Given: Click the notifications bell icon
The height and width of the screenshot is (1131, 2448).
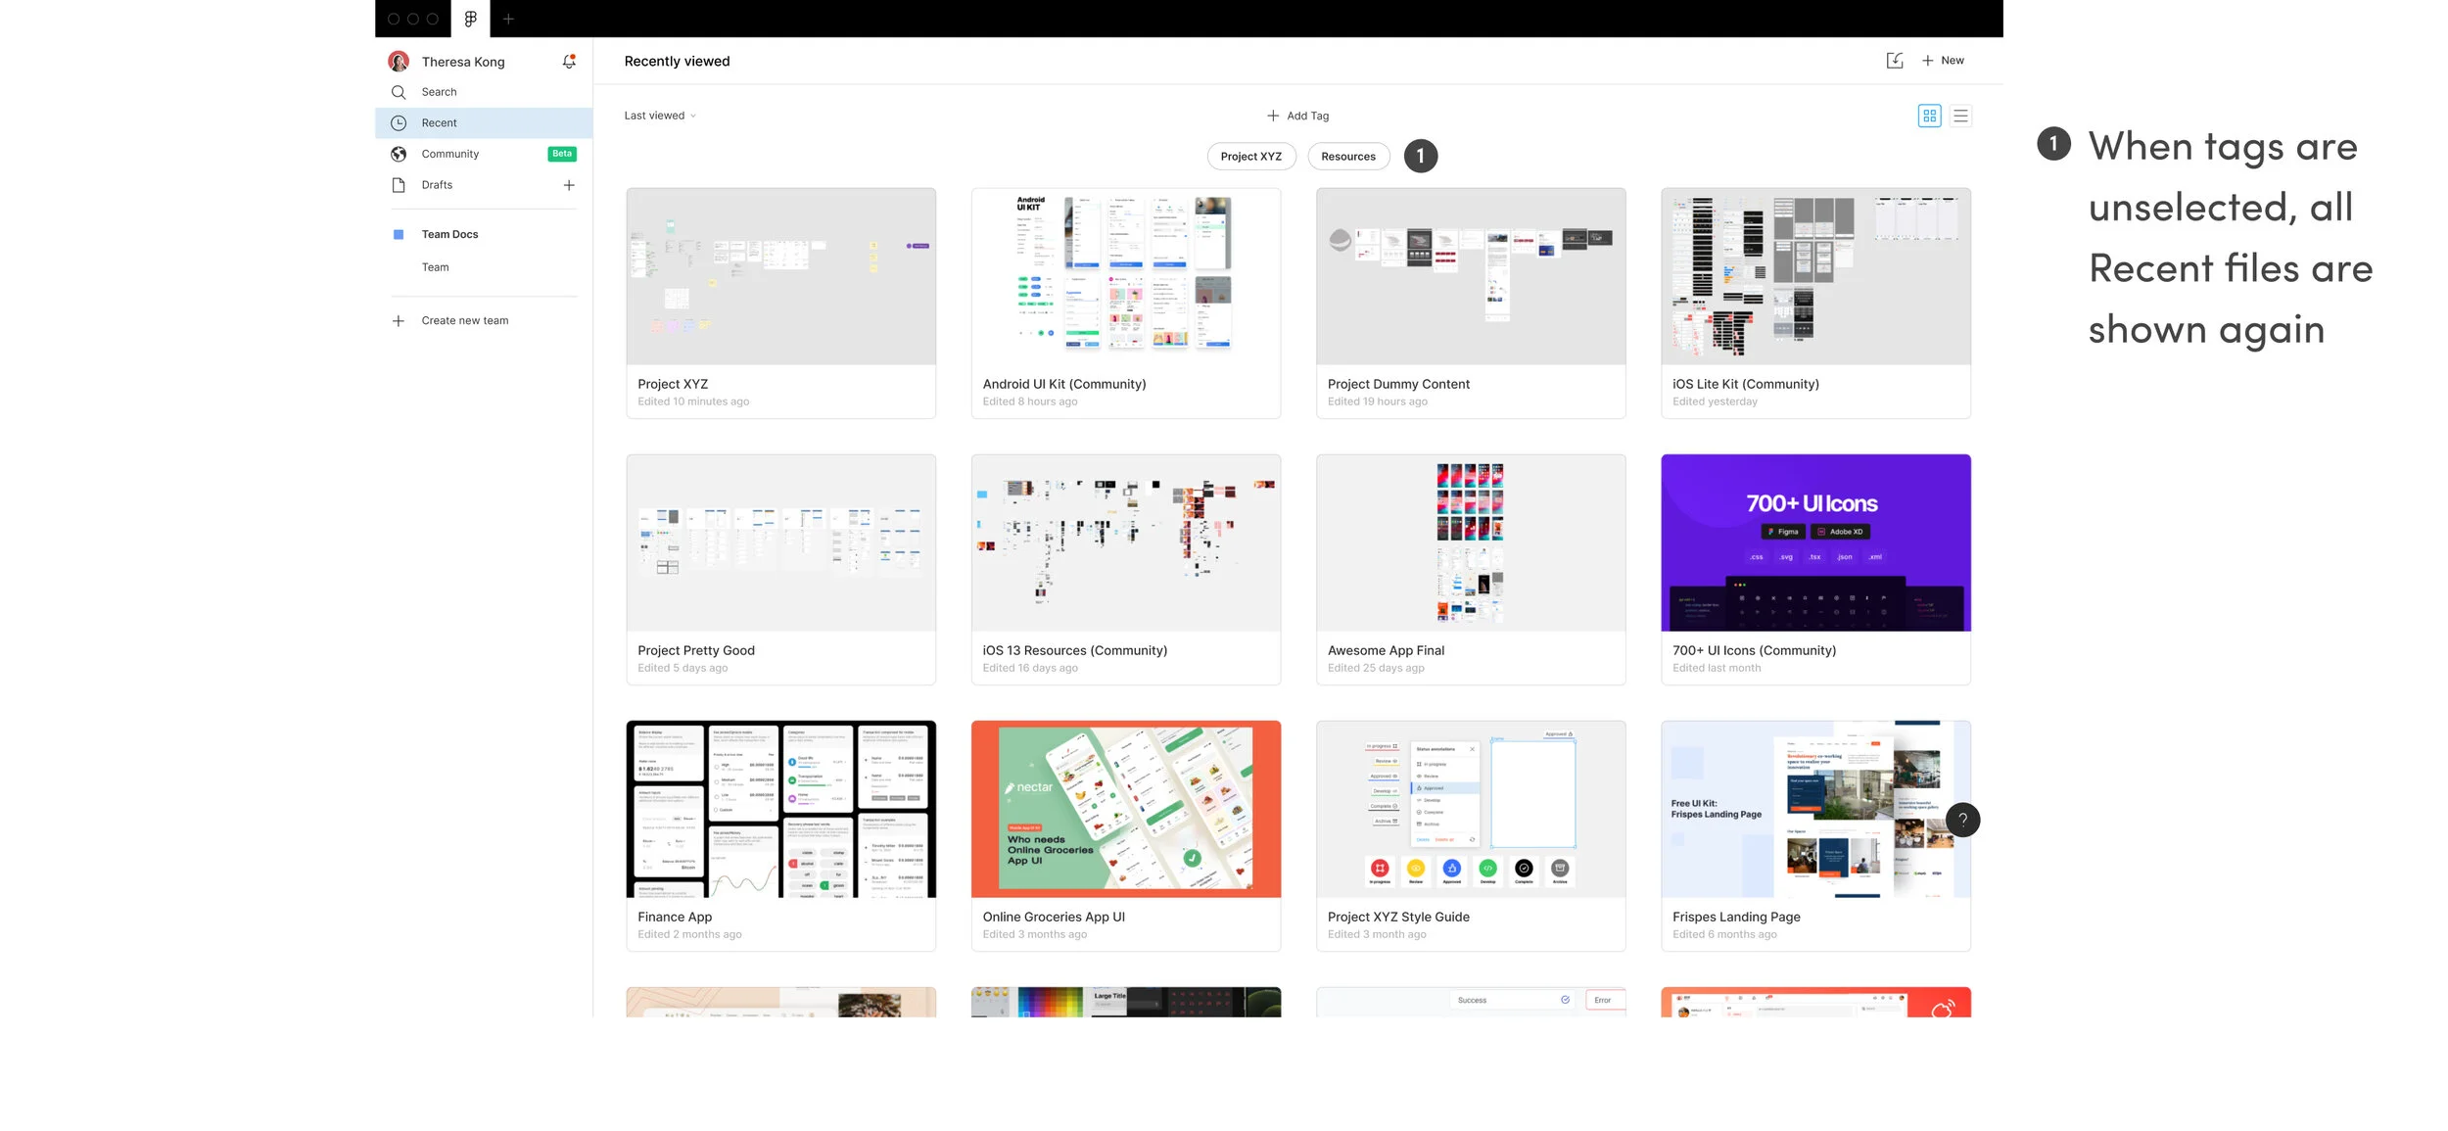Looking at the screenshot, I should (x=569, y=62).
